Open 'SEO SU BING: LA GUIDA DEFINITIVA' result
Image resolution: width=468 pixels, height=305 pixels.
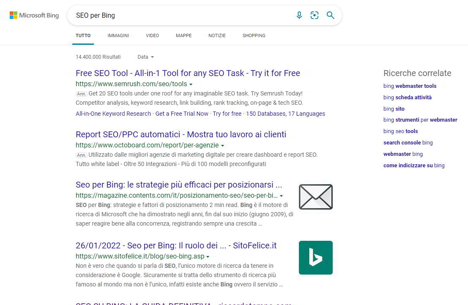[x=183, y=303]
